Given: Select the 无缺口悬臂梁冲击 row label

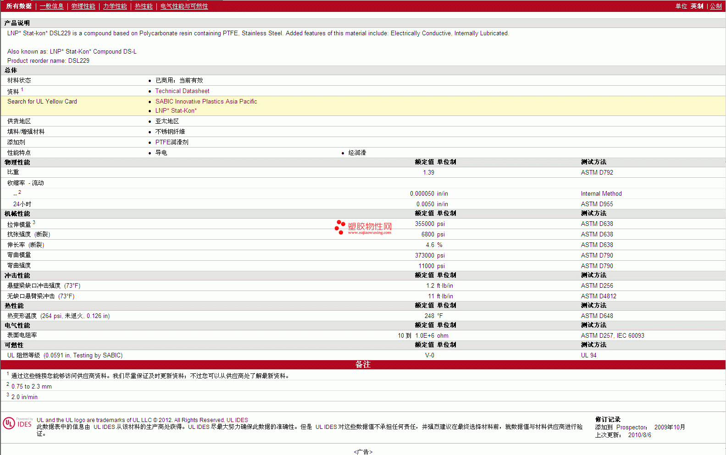Looking at the screenshot, I should pos(31,296).
